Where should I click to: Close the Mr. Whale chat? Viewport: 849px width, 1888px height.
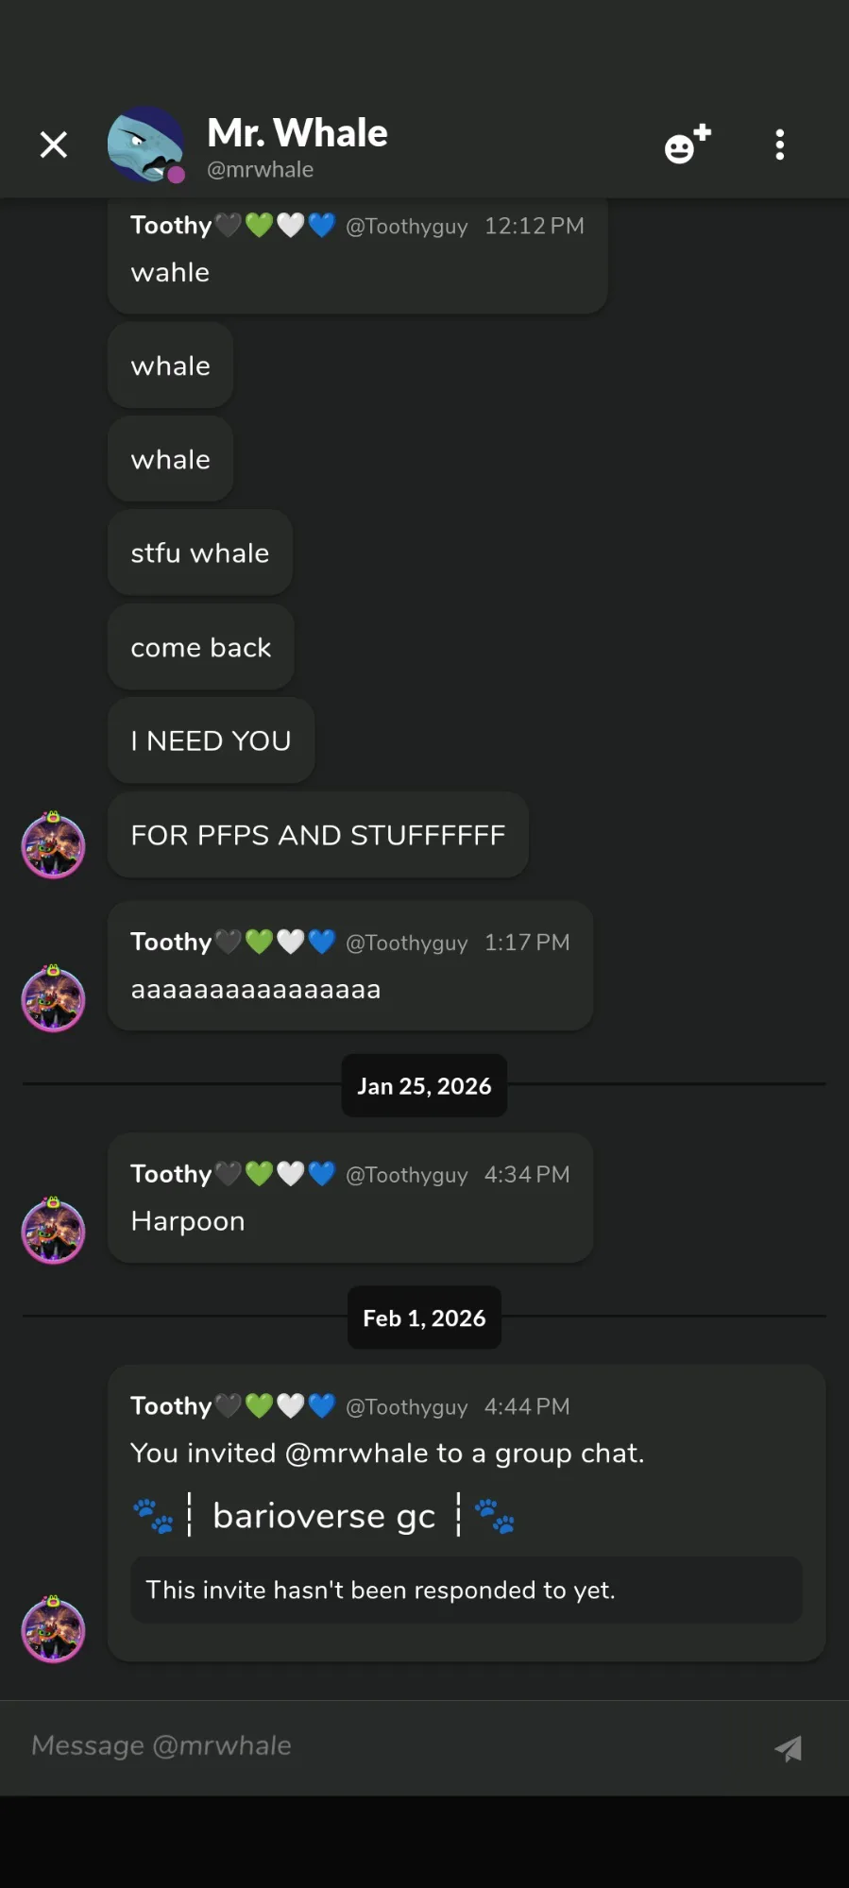click(54, 145)
